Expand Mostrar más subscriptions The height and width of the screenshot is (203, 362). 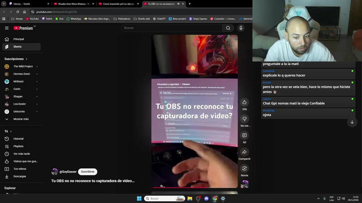[21, 119]
